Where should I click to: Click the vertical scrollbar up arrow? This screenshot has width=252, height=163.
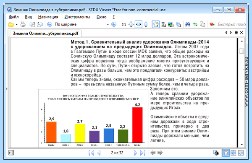point(242,41)
